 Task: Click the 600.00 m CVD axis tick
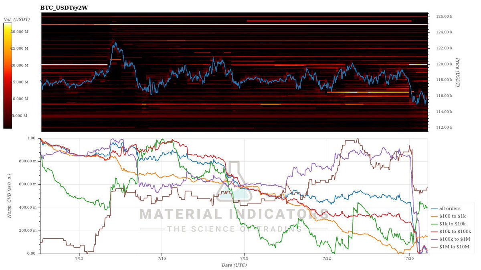tap(28, 184)
